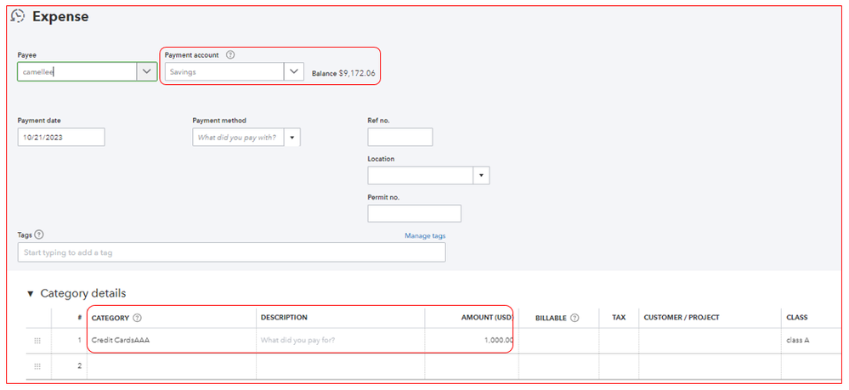Click the Tags help icon
The width and height of the screenshot is (849, 390).
tap(39, 235)
